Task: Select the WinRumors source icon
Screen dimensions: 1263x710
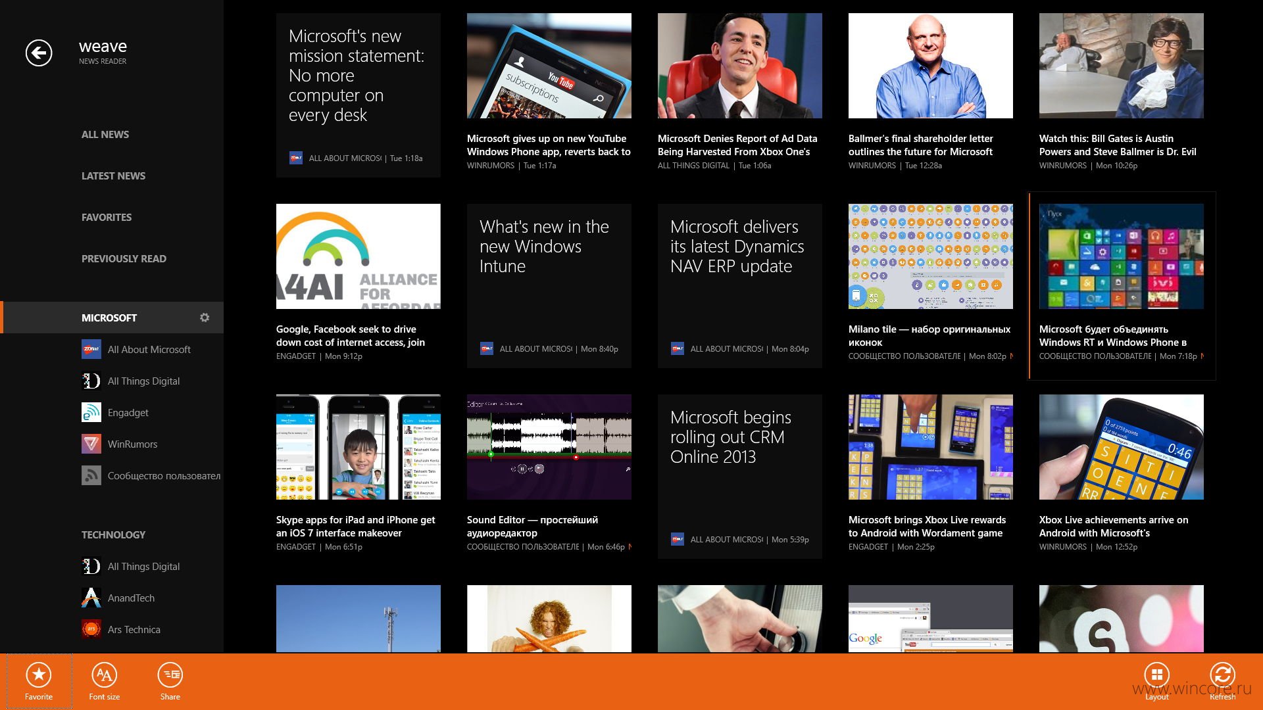Action: 91,444
